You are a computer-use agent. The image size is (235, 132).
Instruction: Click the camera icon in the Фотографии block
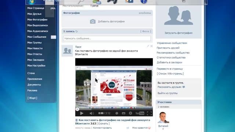pyautogui.click(x=93, y=21)
